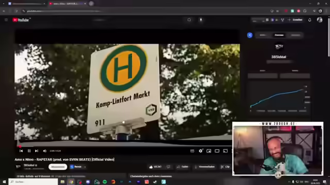Open WhatsApp from the taskbar

pos(96,181)
